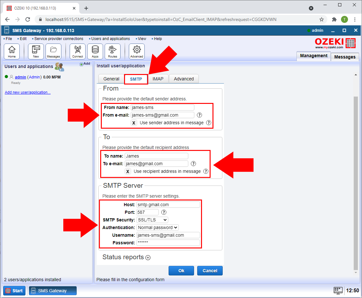Open the Edit menu
The height and width of the screenshot is (298, 362).
(x=23, y=39)
